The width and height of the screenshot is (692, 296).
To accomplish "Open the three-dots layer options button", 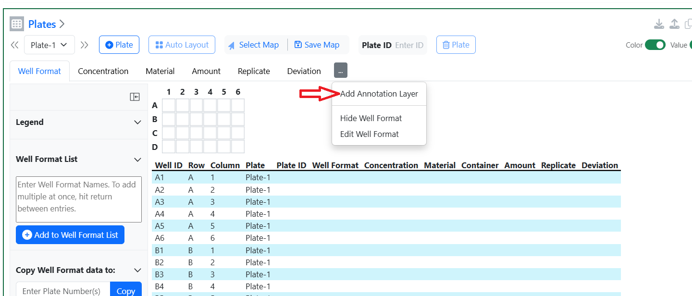I will click(x=341, y=71).
